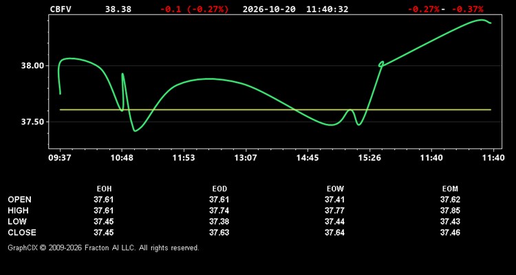Click the HIGH row label

(18, 210)
